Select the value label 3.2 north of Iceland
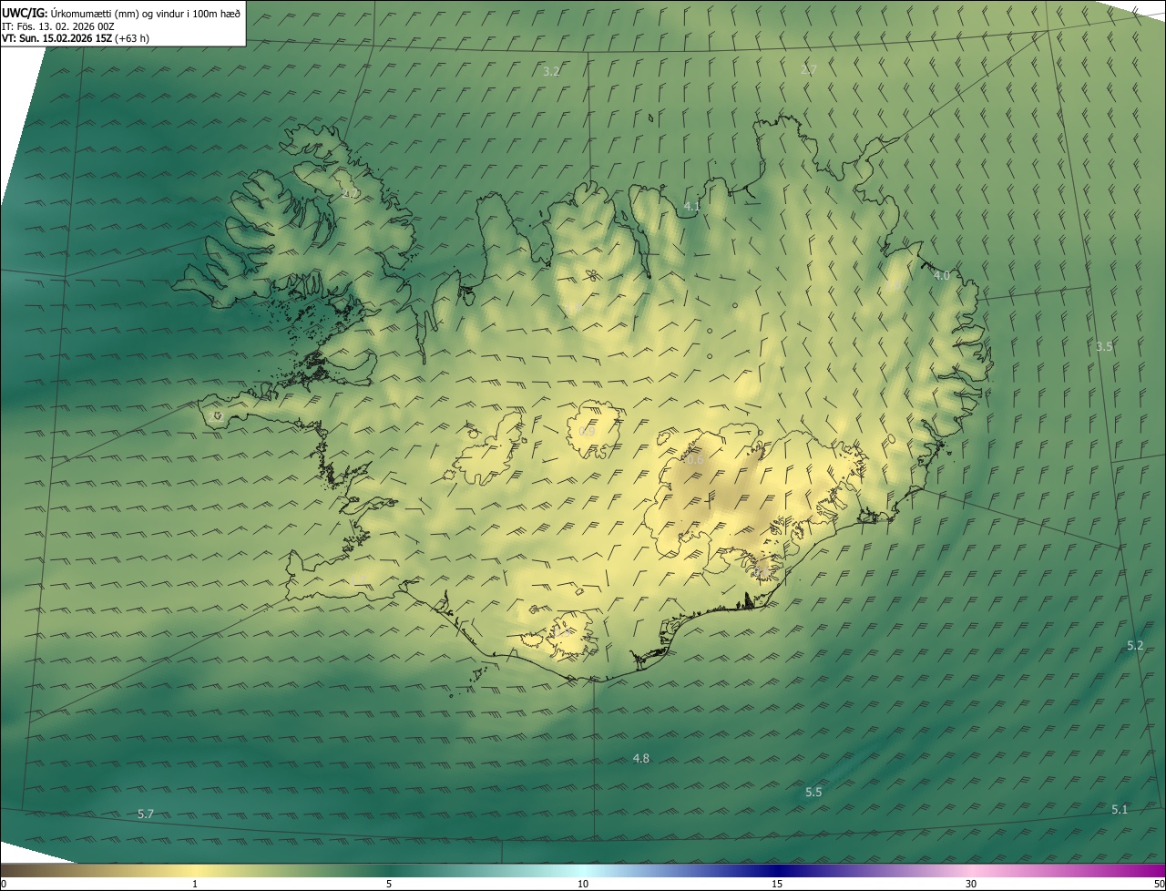This screenshot has width=1166, height=891. tap(551, 71)
